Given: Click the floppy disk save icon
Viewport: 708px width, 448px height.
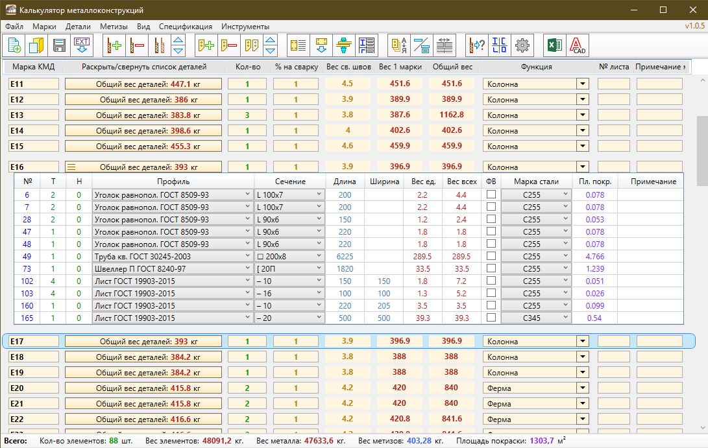Looking at the screenshot, I should point(59,45).
